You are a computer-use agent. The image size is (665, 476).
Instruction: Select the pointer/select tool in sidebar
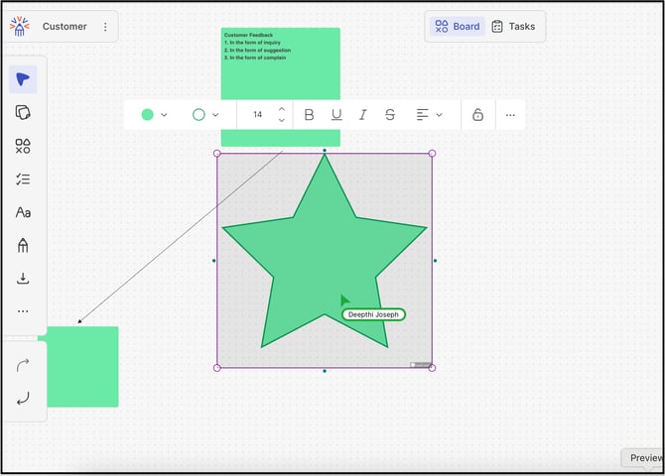pos(23,79)
